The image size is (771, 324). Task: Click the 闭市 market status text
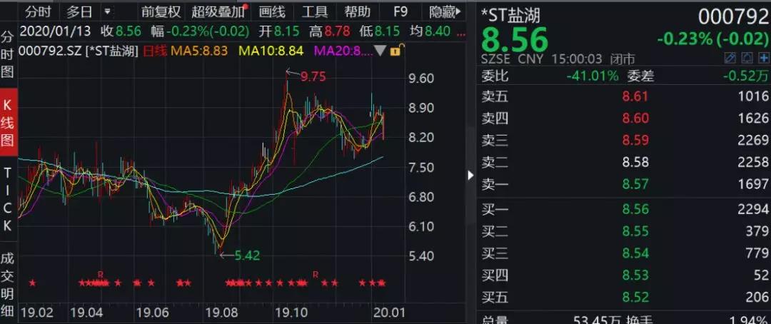tap(622, 59)
